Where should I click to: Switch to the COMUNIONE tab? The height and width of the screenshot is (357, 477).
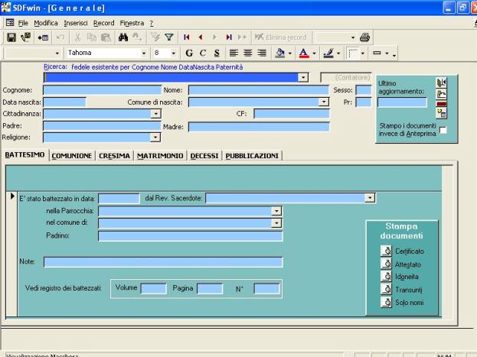coord(72,156)
